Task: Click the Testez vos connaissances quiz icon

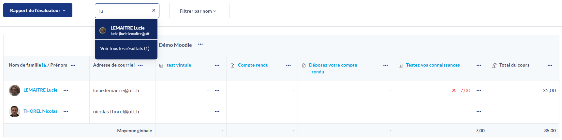Action: tap(401, 66)
